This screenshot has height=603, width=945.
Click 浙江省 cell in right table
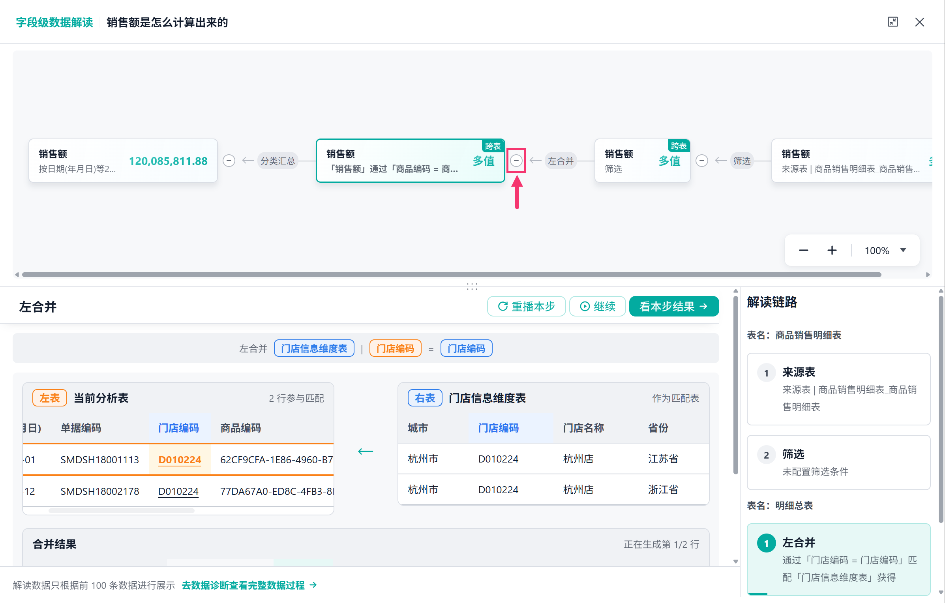663,490
